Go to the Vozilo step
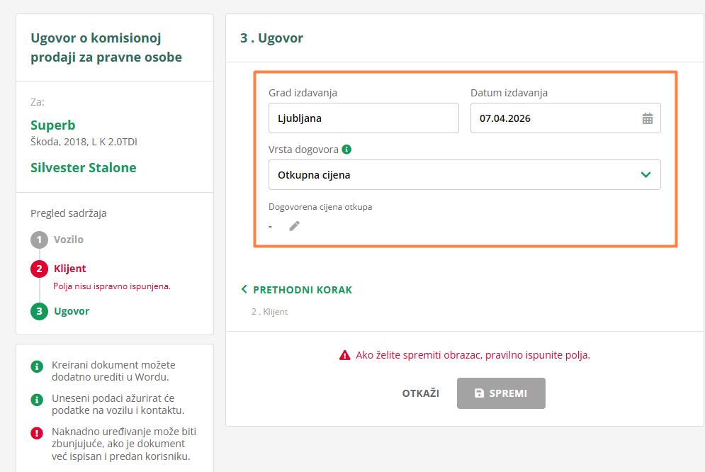 coord(69,240)
